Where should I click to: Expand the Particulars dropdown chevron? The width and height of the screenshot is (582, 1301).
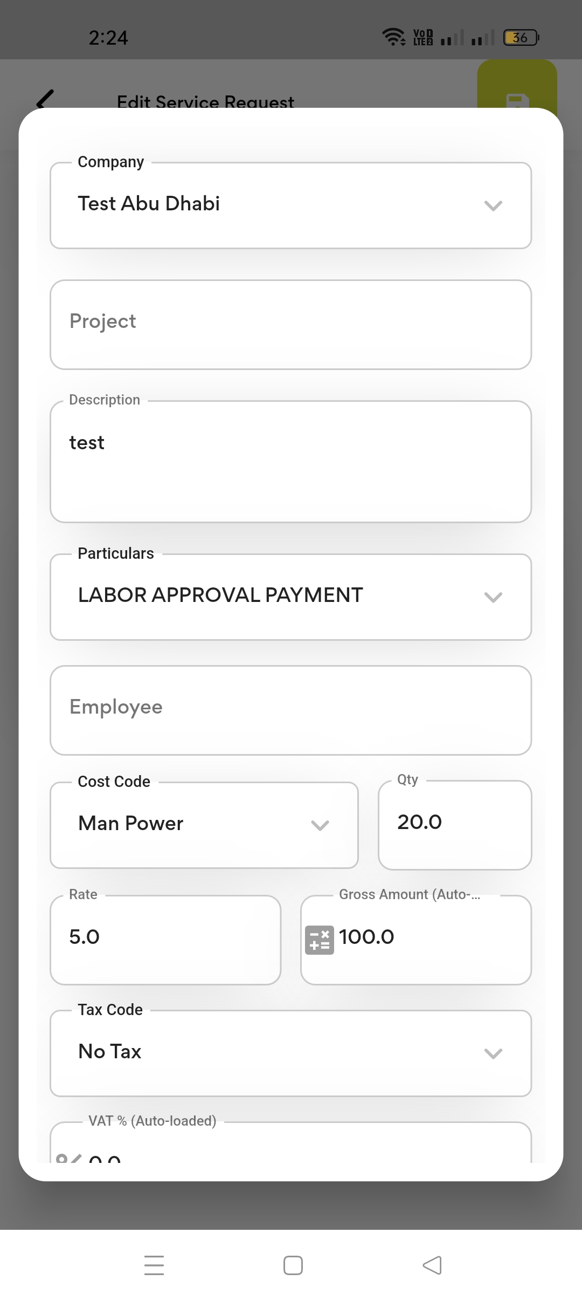click(x=493, y=597)
